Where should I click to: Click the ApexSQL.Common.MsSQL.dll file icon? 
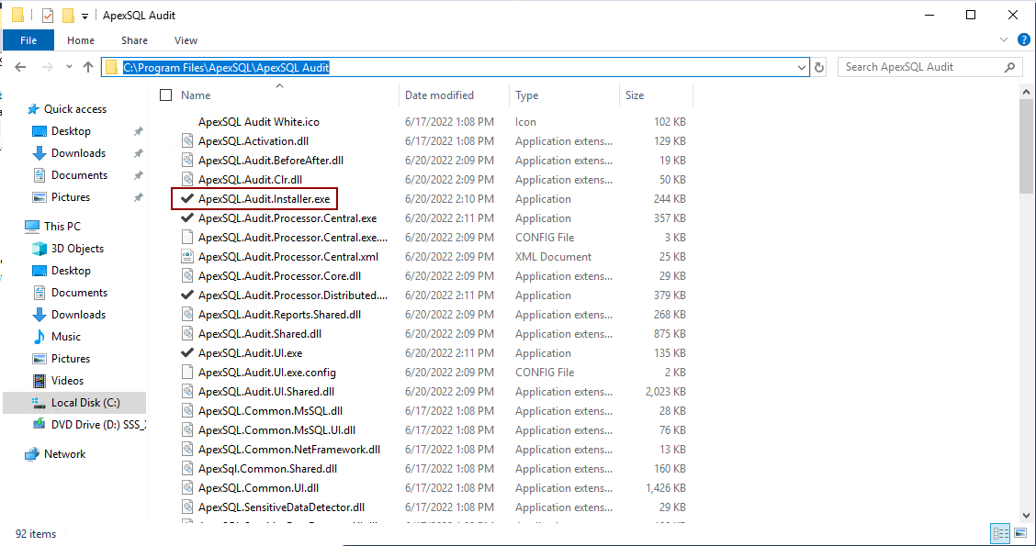[x=187, y=411]
